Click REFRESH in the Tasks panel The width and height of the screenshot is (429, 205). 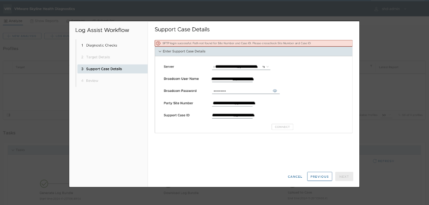coord(384,161)
